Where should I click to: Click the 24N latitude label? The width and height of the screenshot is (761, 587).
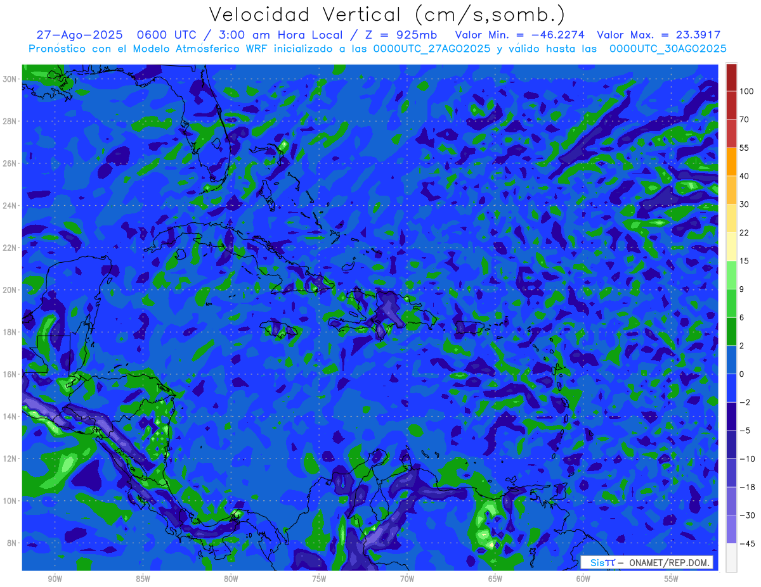tap(11, 206)
